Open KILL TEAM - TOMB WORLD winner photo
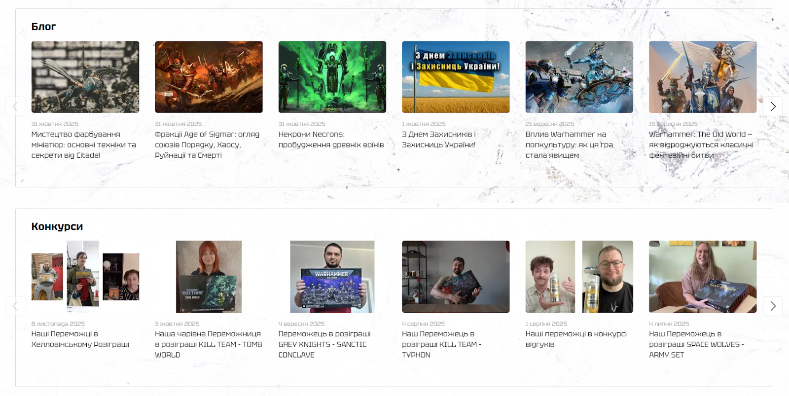789x396 pixels. (209, 277)
